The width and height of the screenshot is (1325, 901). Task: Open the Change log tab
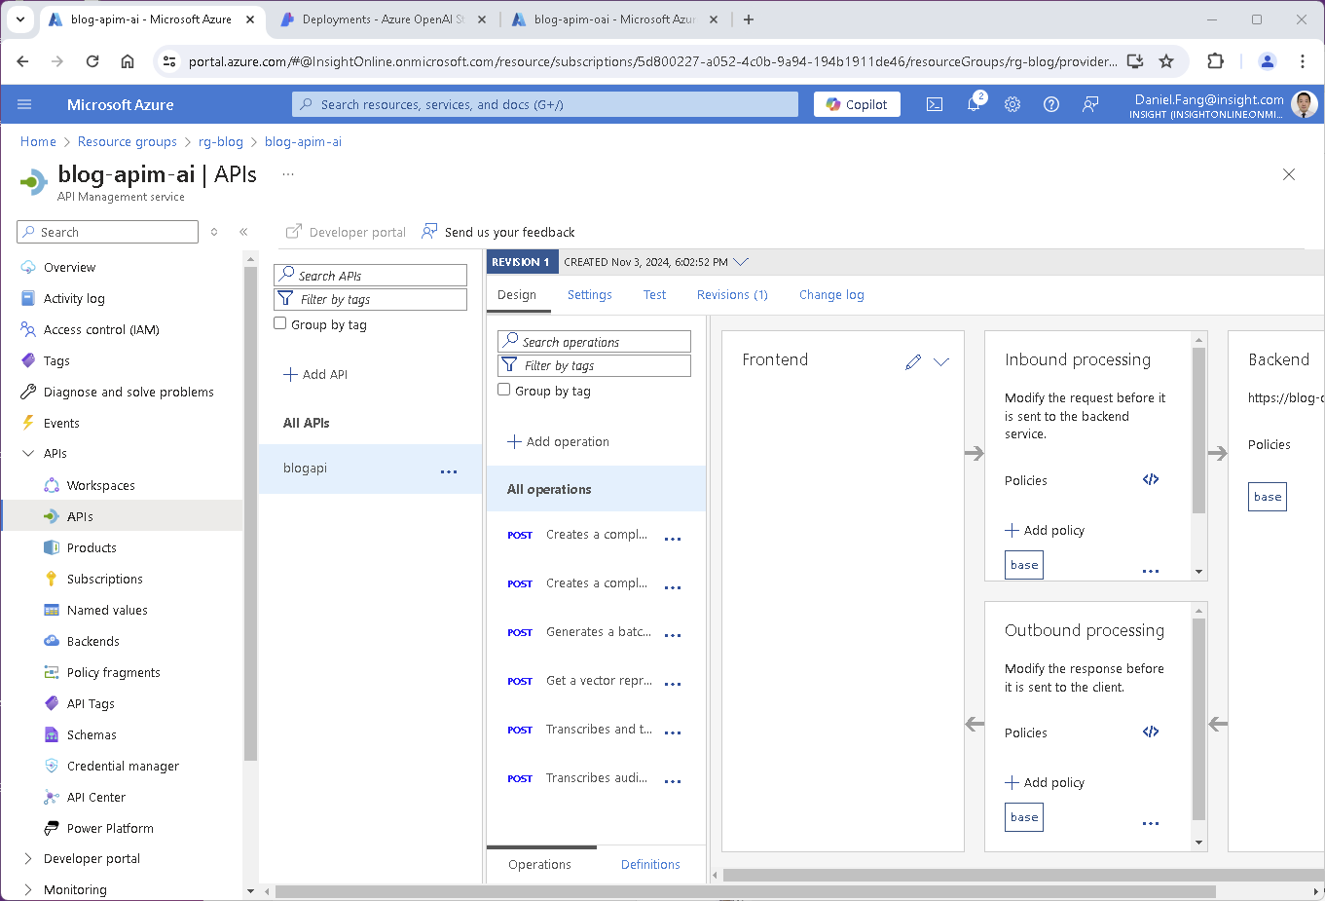coord(831,295)
